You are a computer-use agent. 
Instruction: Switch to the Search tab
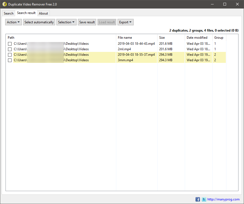[9, 13]
